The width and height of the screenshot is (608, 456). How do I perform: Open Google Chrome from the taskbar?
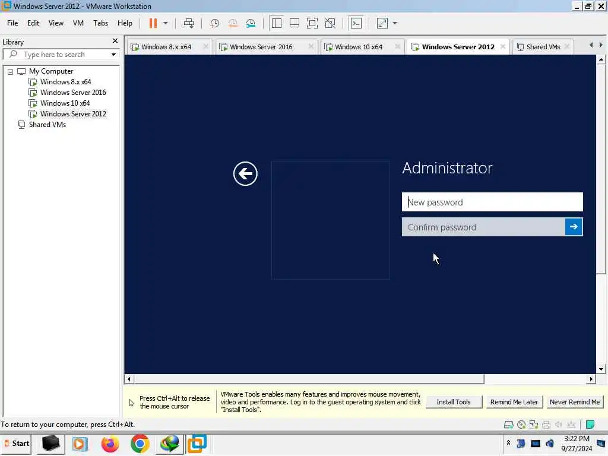pos(140,444)
